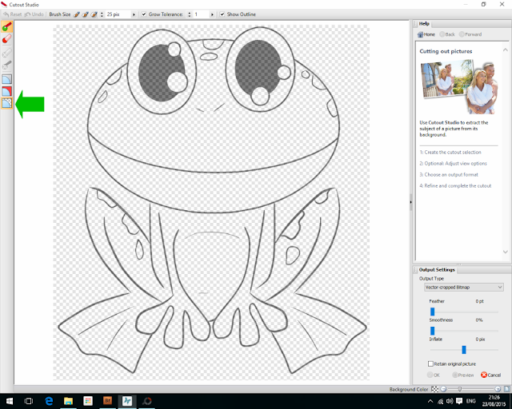Show original image view mode icon
Image resolution: width=512 pixels, height=409 pixels.
point(7,79)
